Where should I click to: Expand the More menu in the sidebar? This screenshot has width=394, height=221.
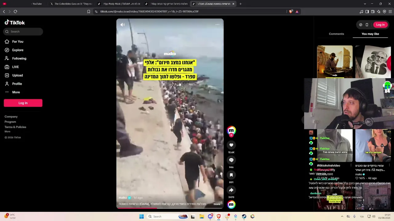16,92
